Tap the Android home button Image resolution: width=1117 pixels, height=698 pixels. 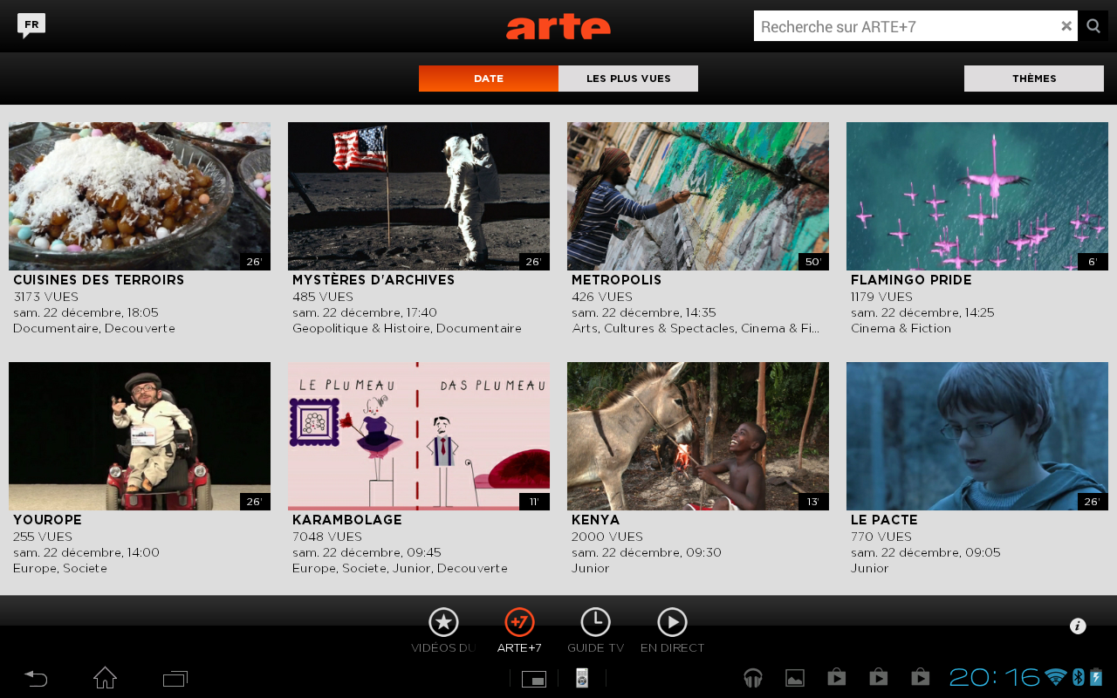(x=105, y=678)
